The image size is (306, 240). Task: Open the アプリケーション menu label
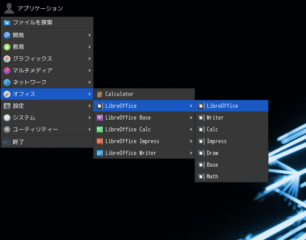point(40,8)
